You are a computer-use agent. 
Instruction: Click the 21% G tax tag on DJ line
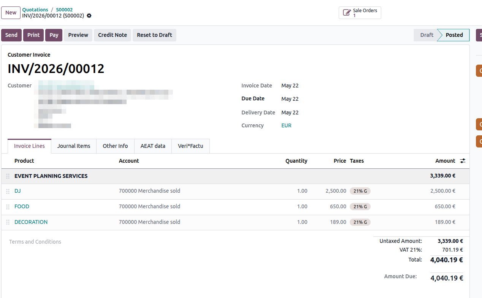click(x=360, y=191)
